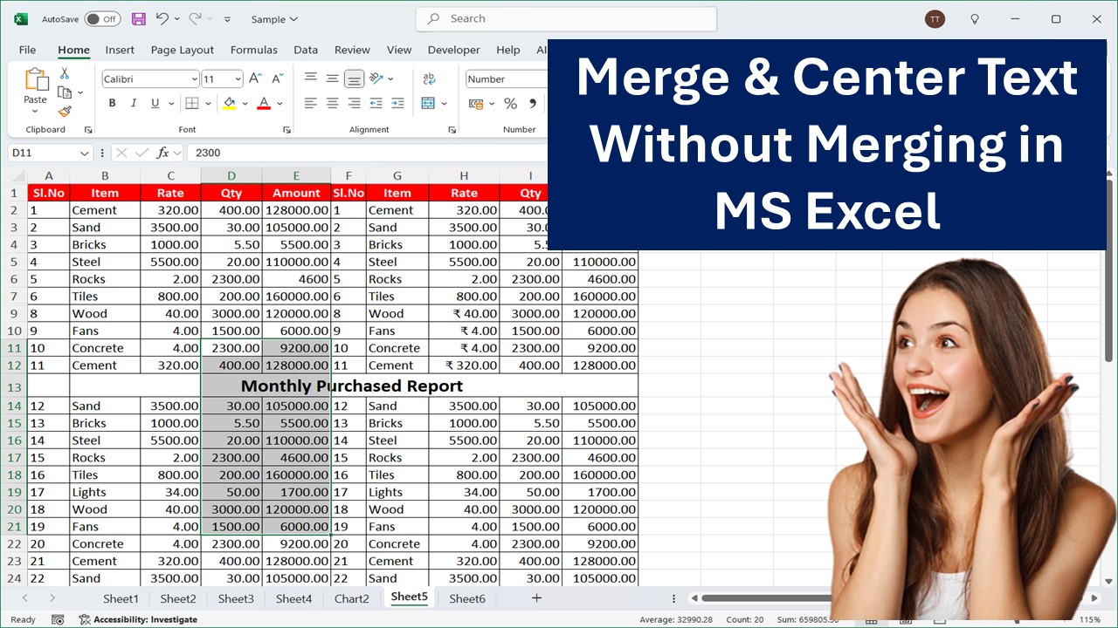1118x628 pixels.
Task: Click the Cut scissors icon
Action: [65, 74]
